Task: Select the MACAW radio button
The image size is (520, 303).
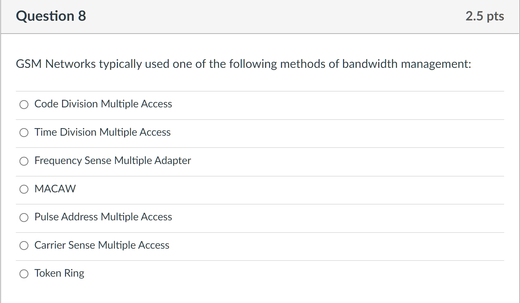Action: 24,189
